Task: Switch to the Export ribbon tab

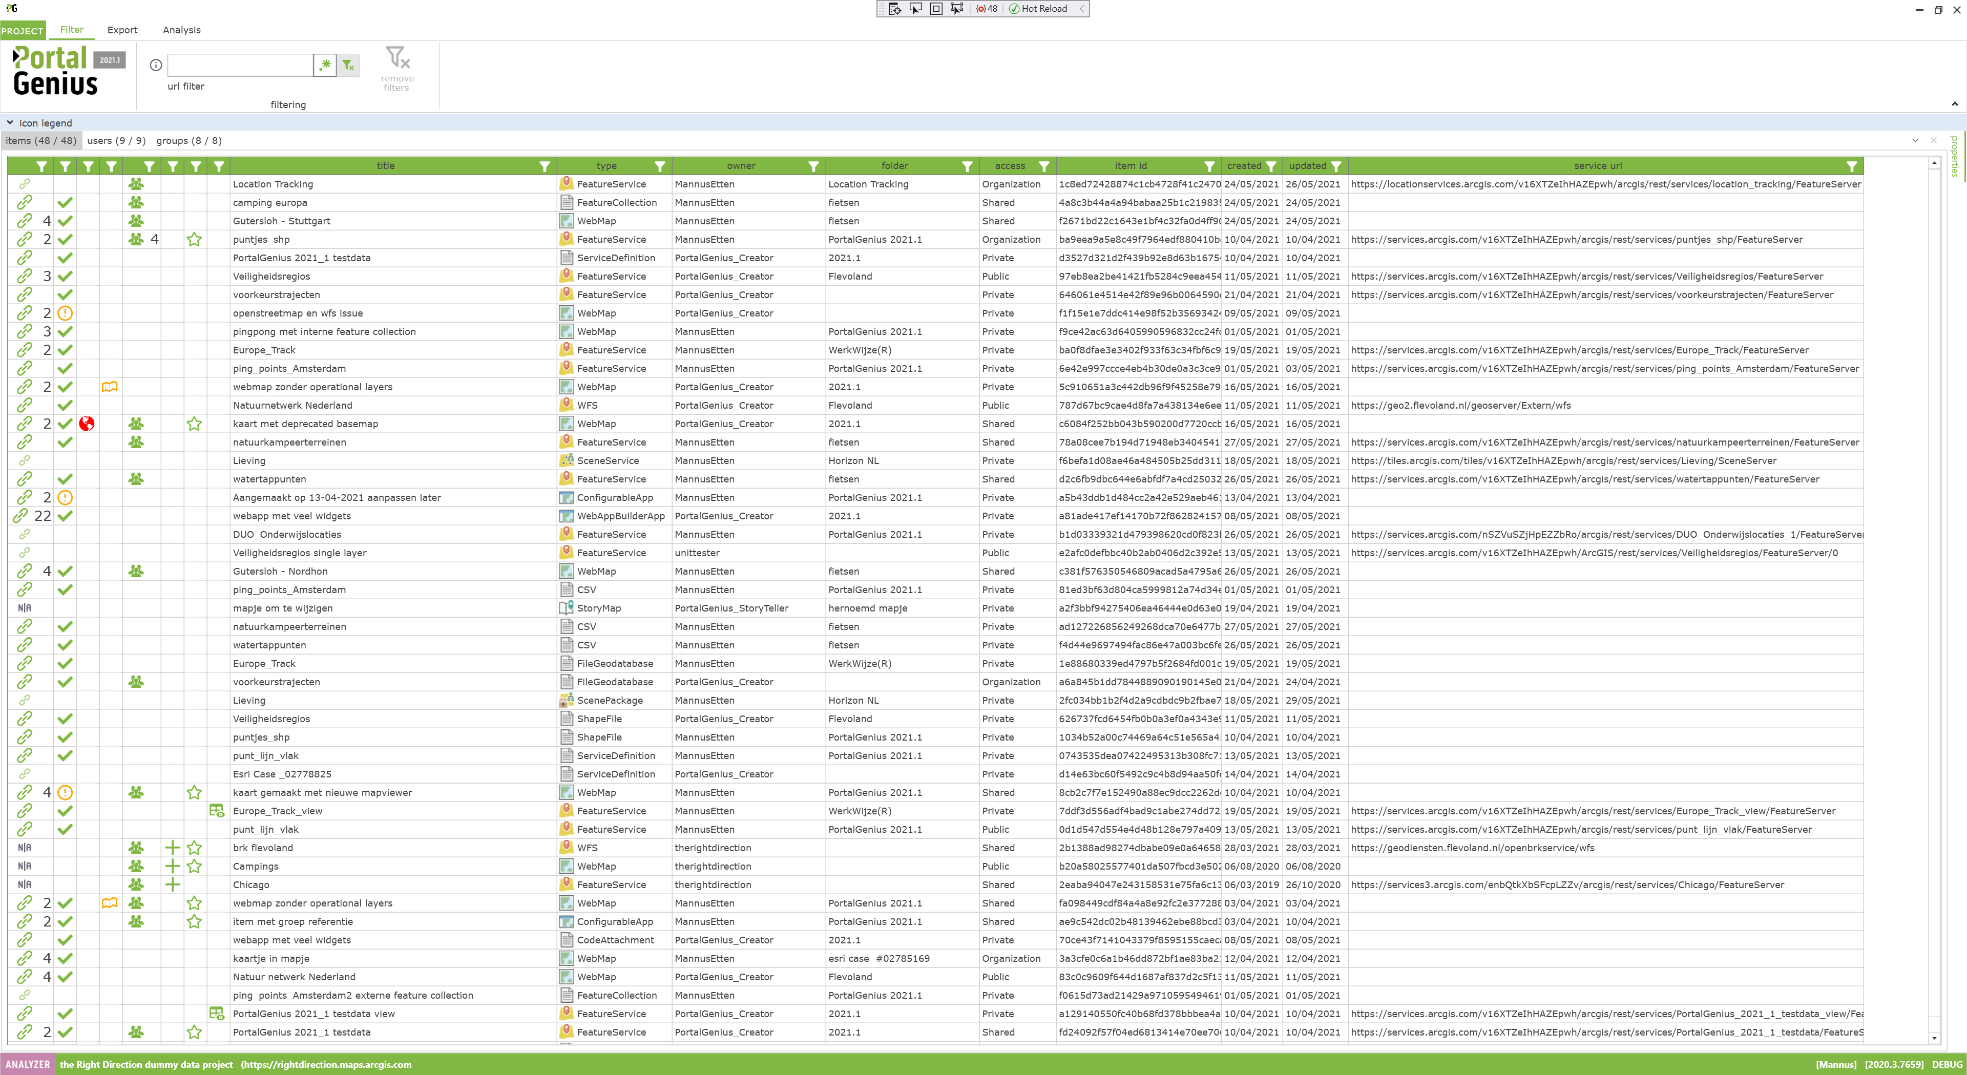Action: [x=122, y=30]
